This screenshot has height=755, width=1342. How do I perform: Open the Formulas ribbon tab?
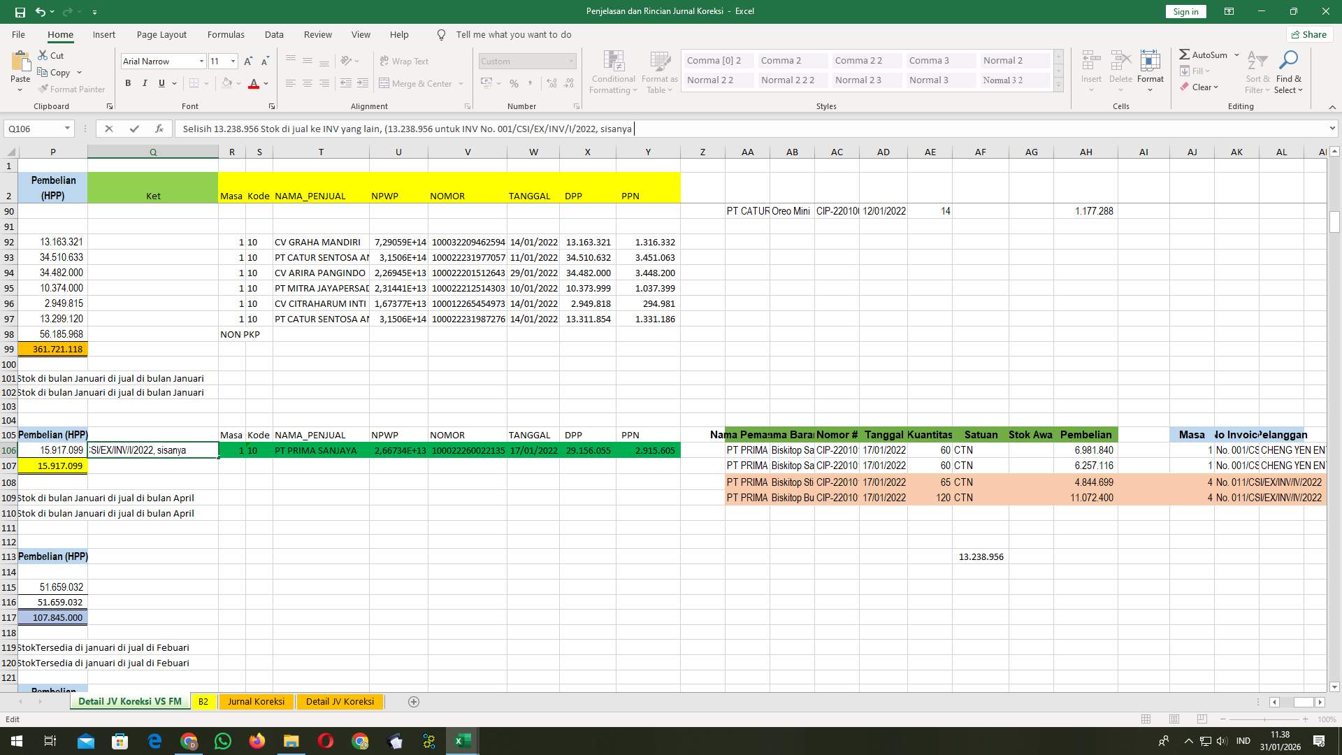click(226, 34)
